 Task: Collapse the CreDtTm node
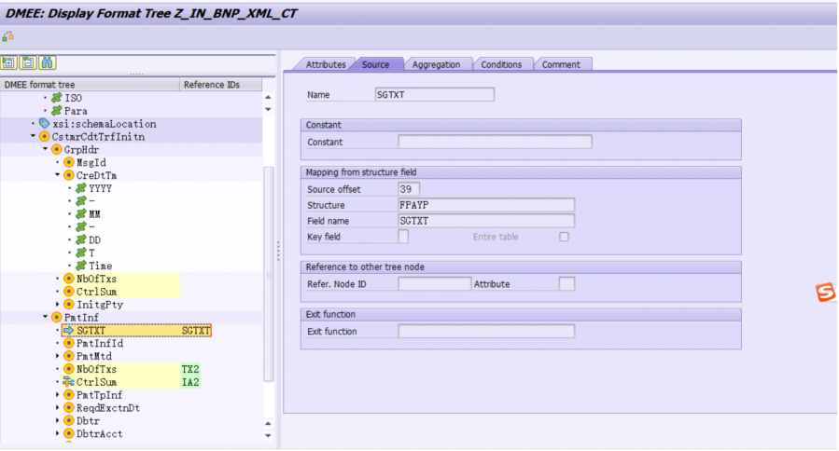click(57, 175)
